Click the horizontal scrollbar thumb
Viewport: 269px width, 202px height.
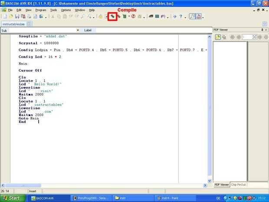pos(23,185)
